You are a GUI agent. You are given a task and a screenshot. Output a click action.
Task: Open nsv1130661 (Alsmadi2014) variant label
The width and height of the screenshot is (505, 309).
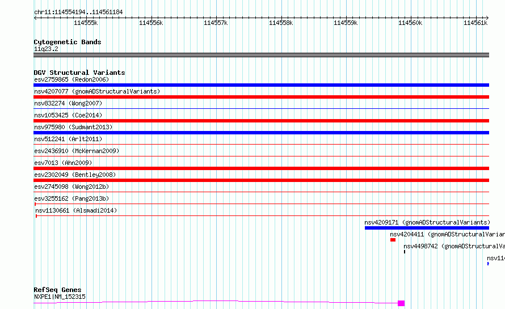tap(76, 210)
